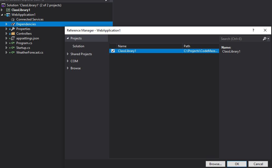272x168 pixels.
Task: Click the Controllers folder icon
Action: pos(13,34)
